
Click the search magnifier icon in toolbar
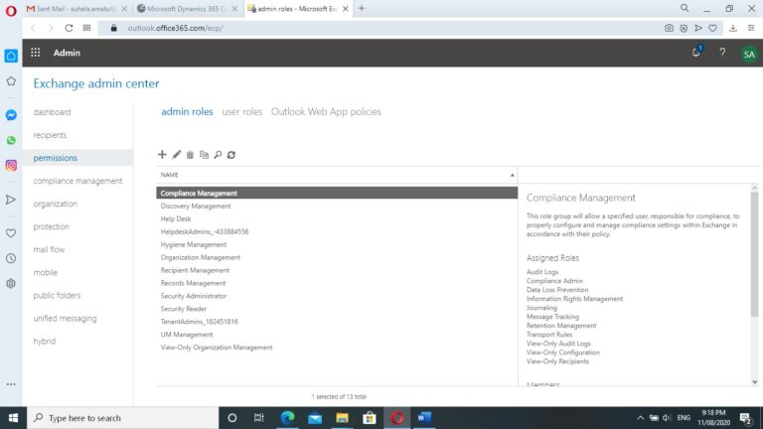tap(218, 155)
